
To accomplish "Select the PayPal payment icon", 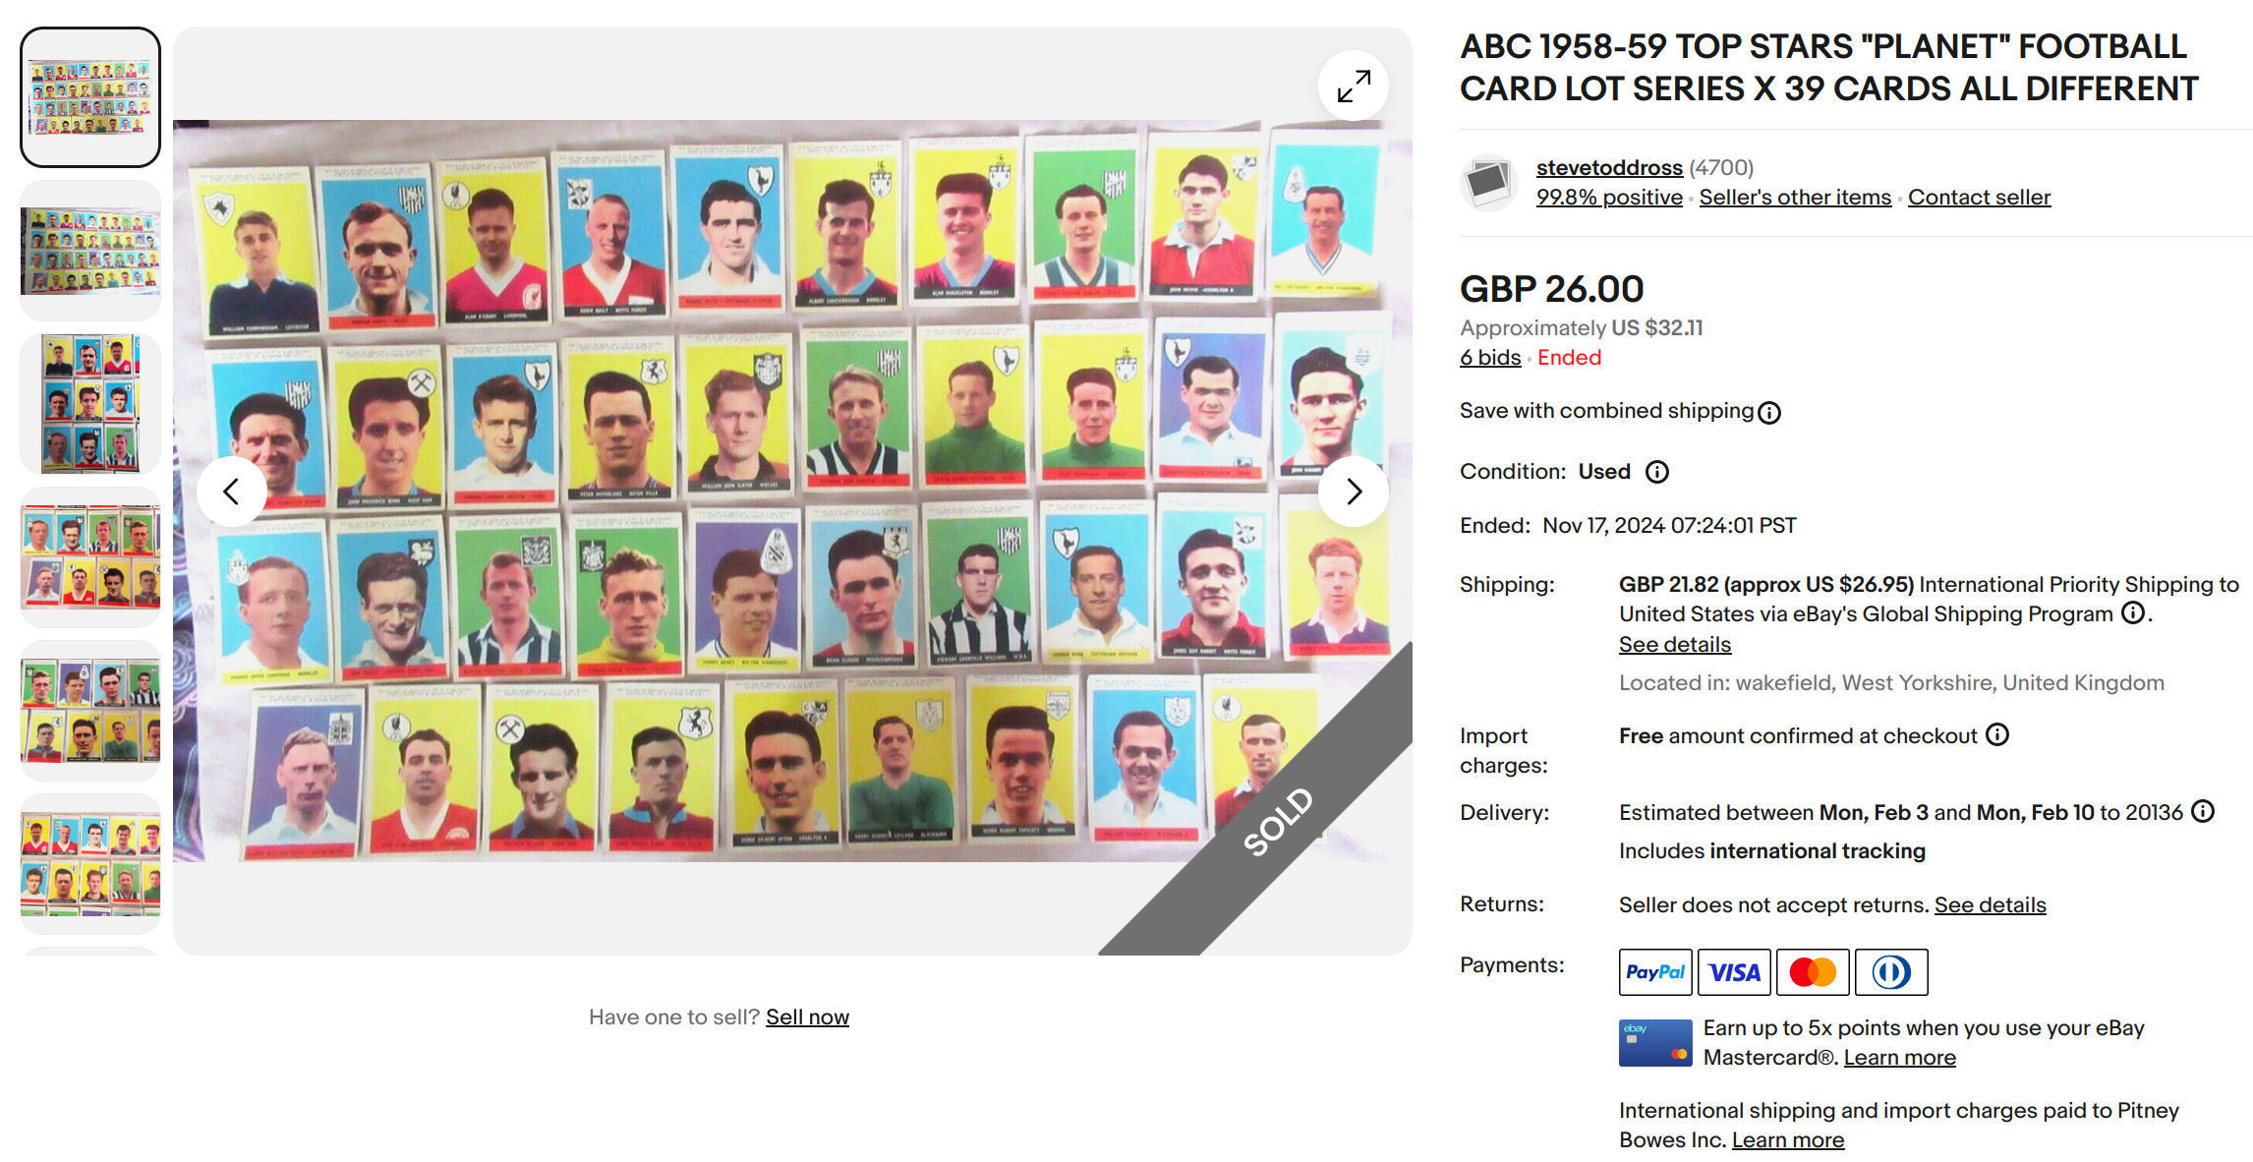I will [x=1655, y=972].
